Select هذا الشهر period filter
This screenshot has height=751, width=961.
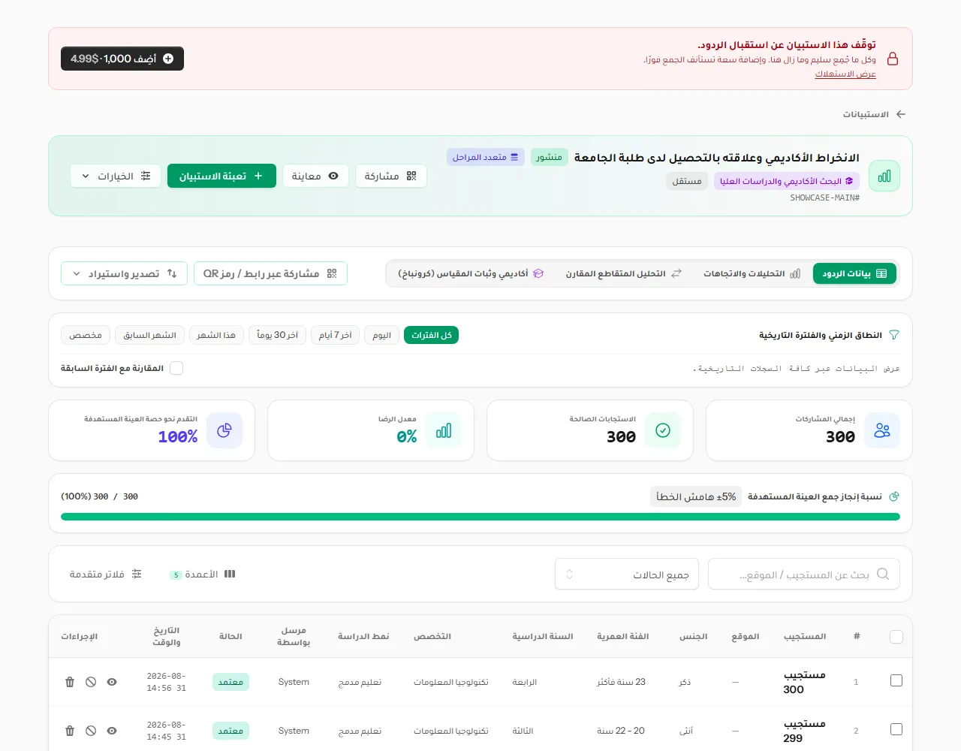click(x=216, y=335)
